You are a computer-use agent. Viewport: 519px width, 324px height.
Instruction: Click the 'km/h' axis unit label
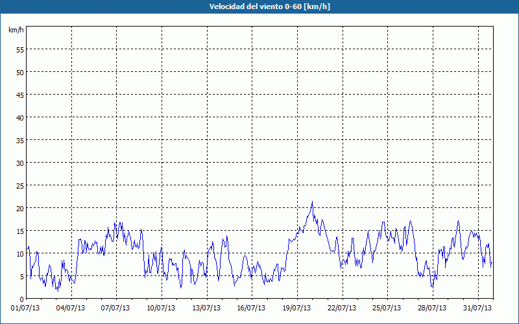point(16,30)
